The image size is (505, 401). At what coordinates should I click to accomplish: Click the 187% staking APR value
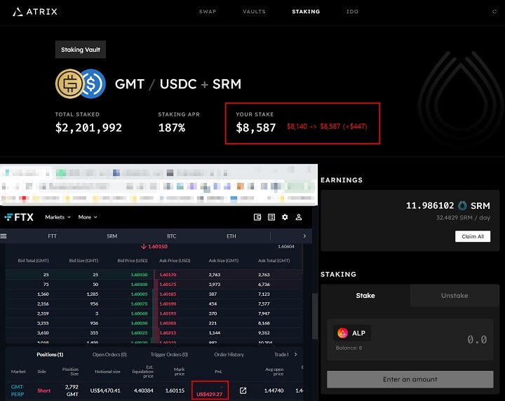(x=172, y=128)
